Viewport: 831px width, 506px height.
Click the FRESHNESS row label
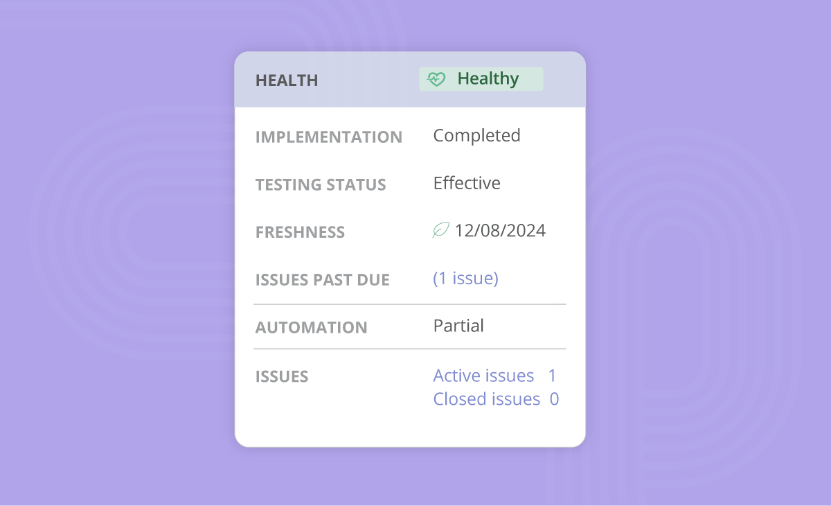pyautogui.click(x=300, y=232)
